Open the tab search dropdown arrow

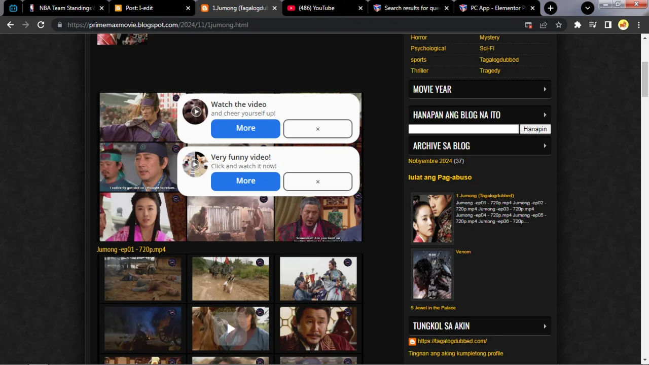pyautogui.click(x=587, y=8)
